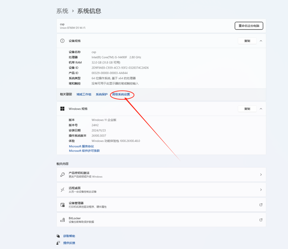Open BitLocker via external link icon

pyautogui.click(x=261, y=220)
